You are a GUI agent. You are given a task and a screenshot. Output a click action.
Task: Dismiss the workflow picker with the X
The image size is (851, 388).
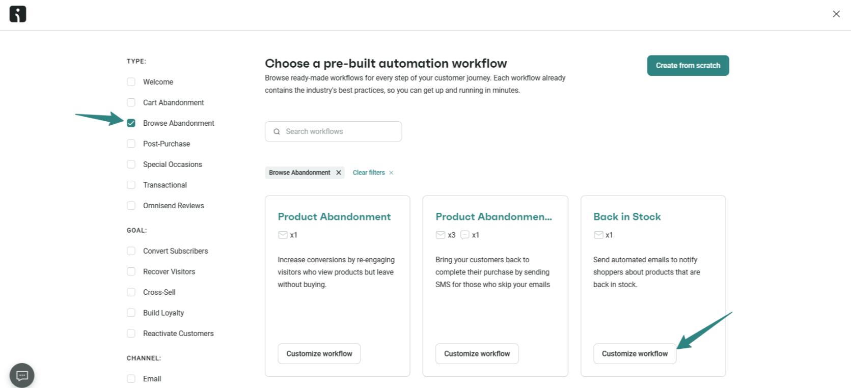click(836, 14)
